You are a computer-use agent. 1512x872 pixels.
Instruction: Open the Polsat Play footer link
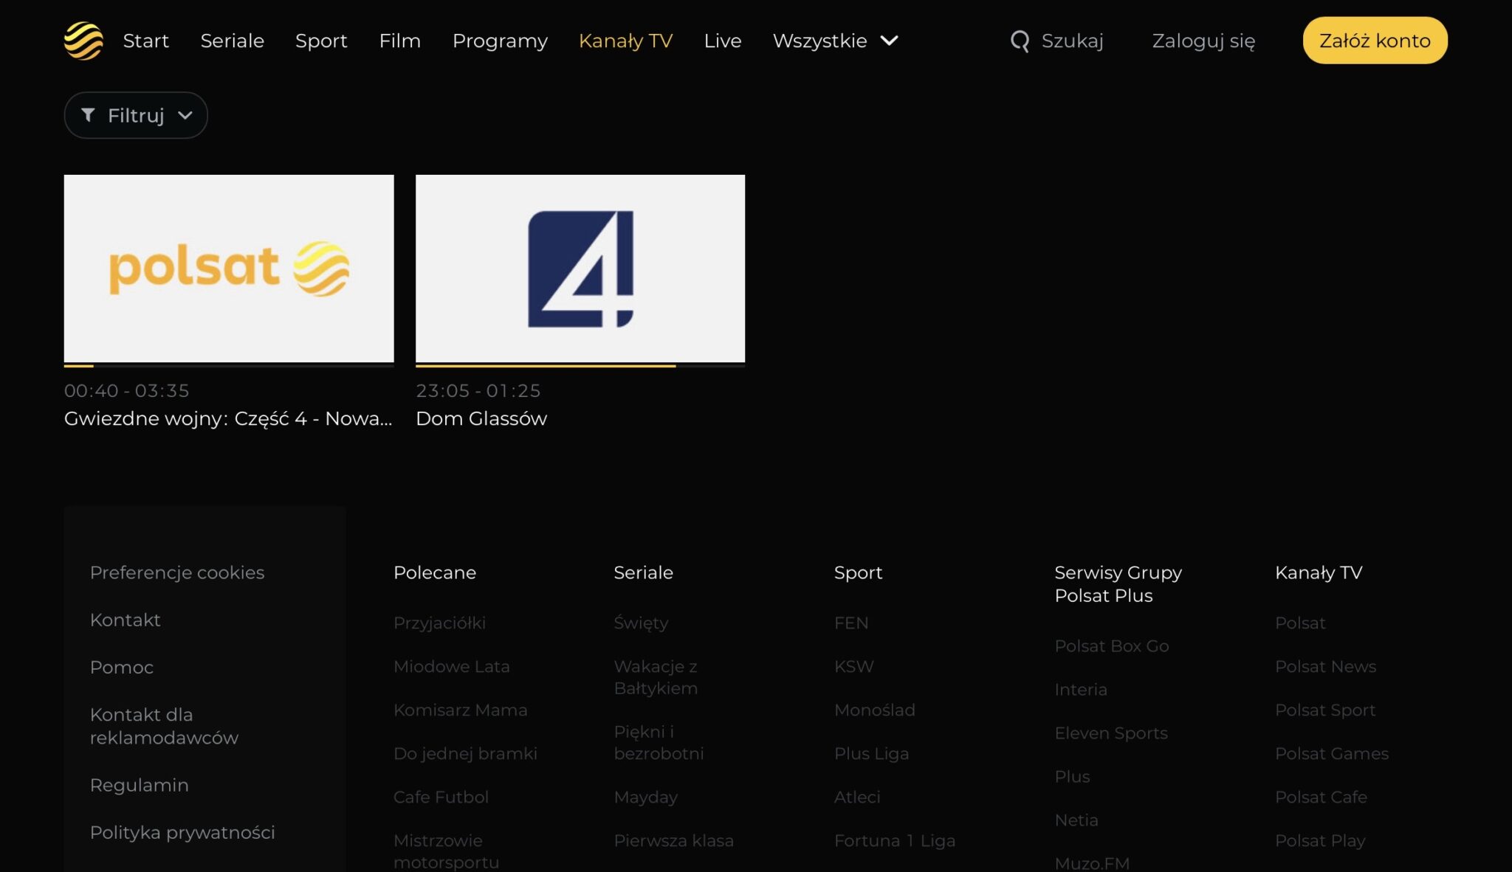pyautogui.click(x=1320, y=840)
